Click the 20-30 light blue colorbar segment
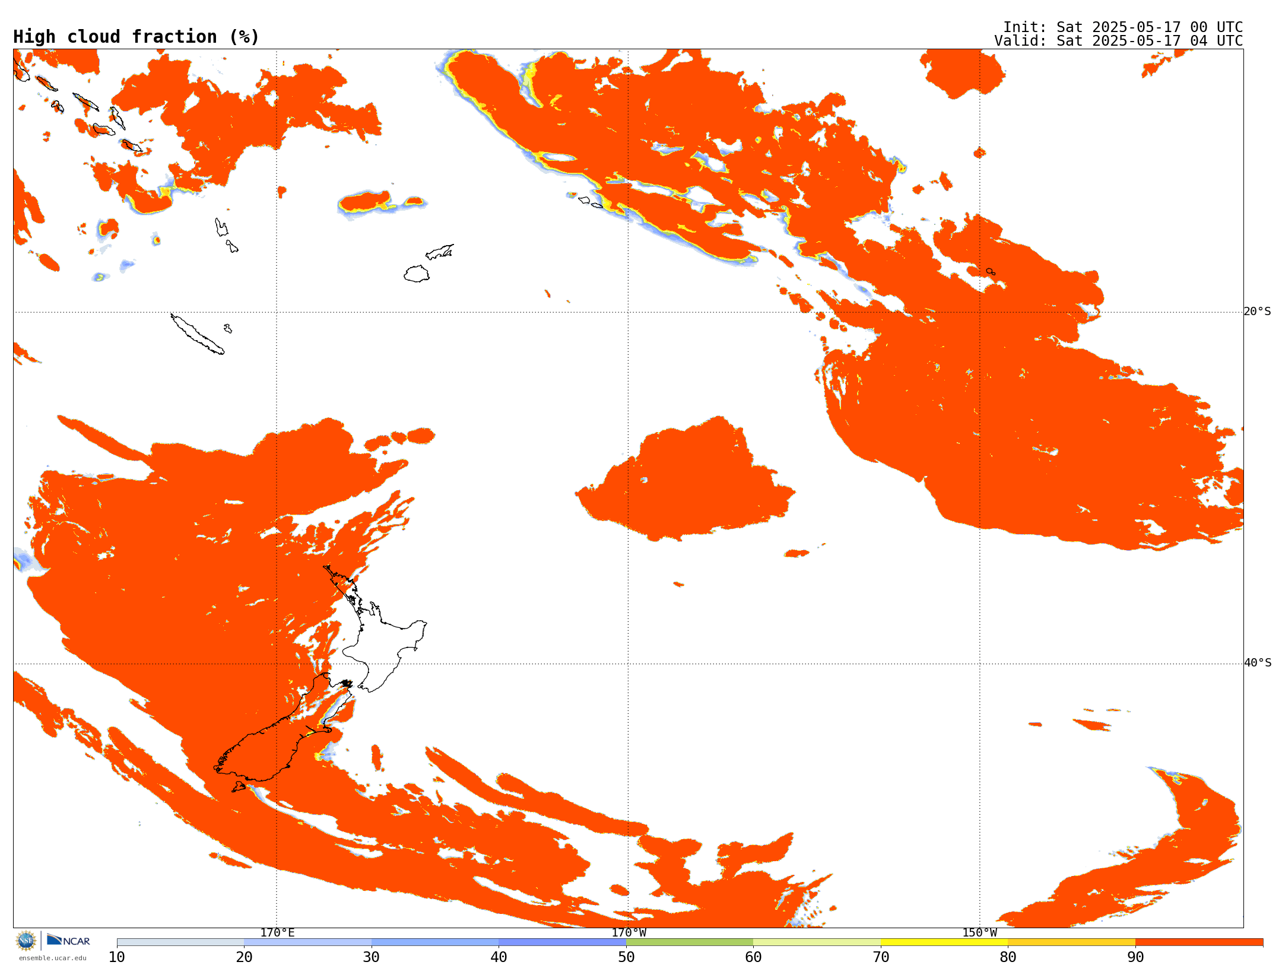Image resolution: width=1282 pixels, height=965 pixels. point(307,942)
